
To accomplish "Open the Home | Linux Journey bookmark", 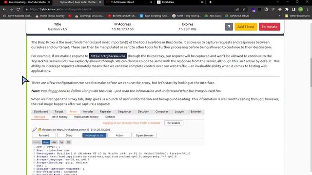I will (50, 16).
